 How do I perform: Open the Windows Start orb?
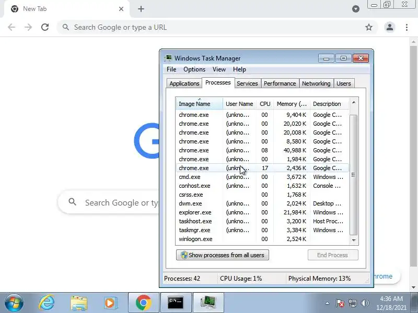coord(14,303)
